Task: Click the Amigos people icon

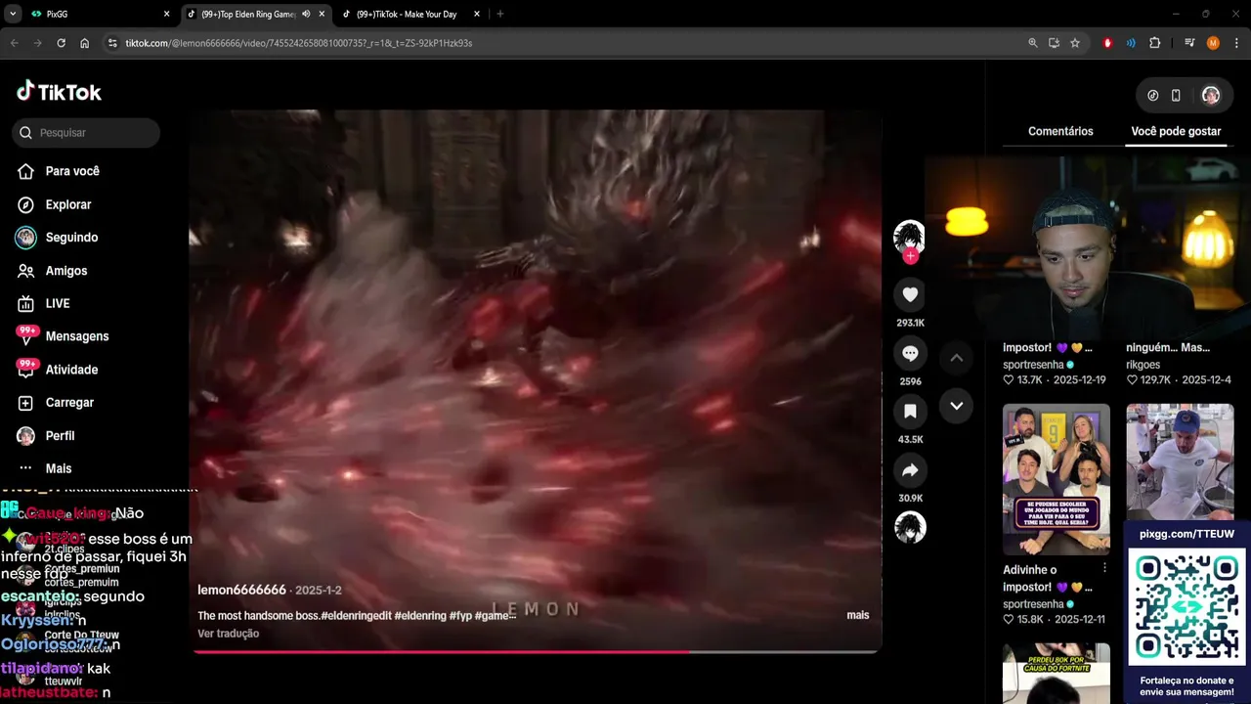Action: pyautogui.click(x=26, y=271)
